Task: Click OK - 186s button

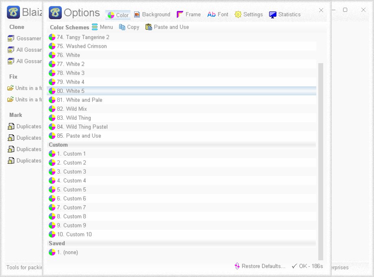Action: coord(307,266)
